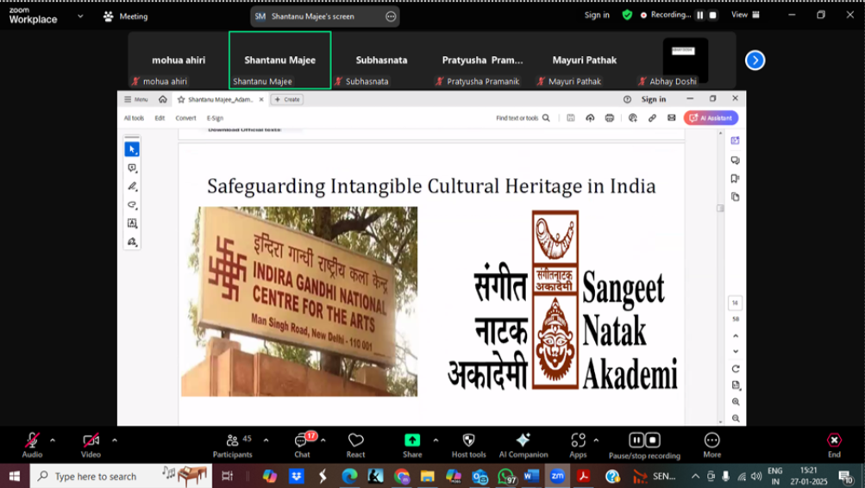Choose the Draw freehand tool
The height and width of the screenshot is (488, 865).
click(x=132, y=204)
